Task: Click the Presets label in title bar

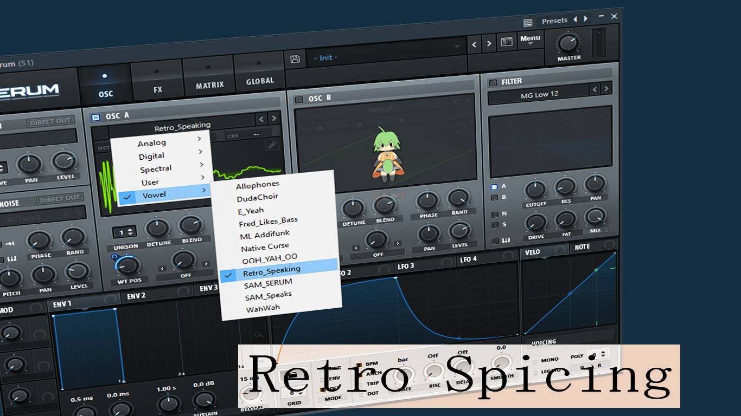Action: [554, 21]
